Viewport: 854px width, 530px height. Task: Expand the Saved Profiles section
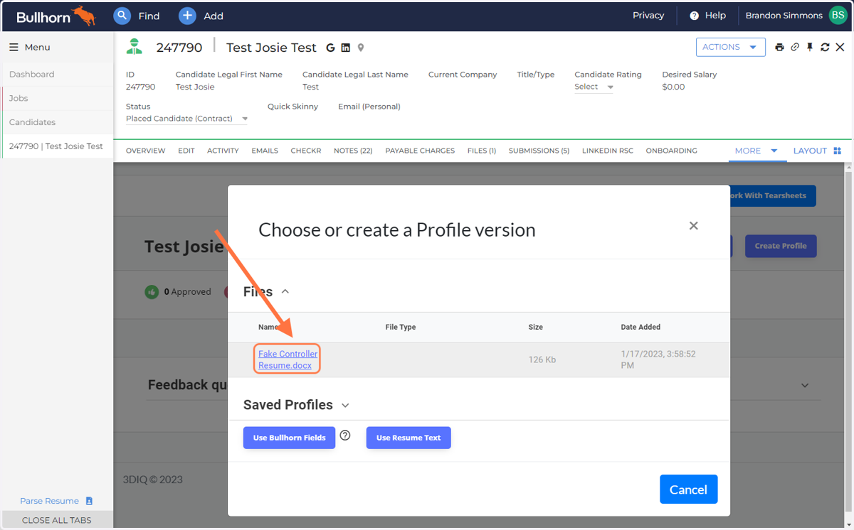[345, 405]
